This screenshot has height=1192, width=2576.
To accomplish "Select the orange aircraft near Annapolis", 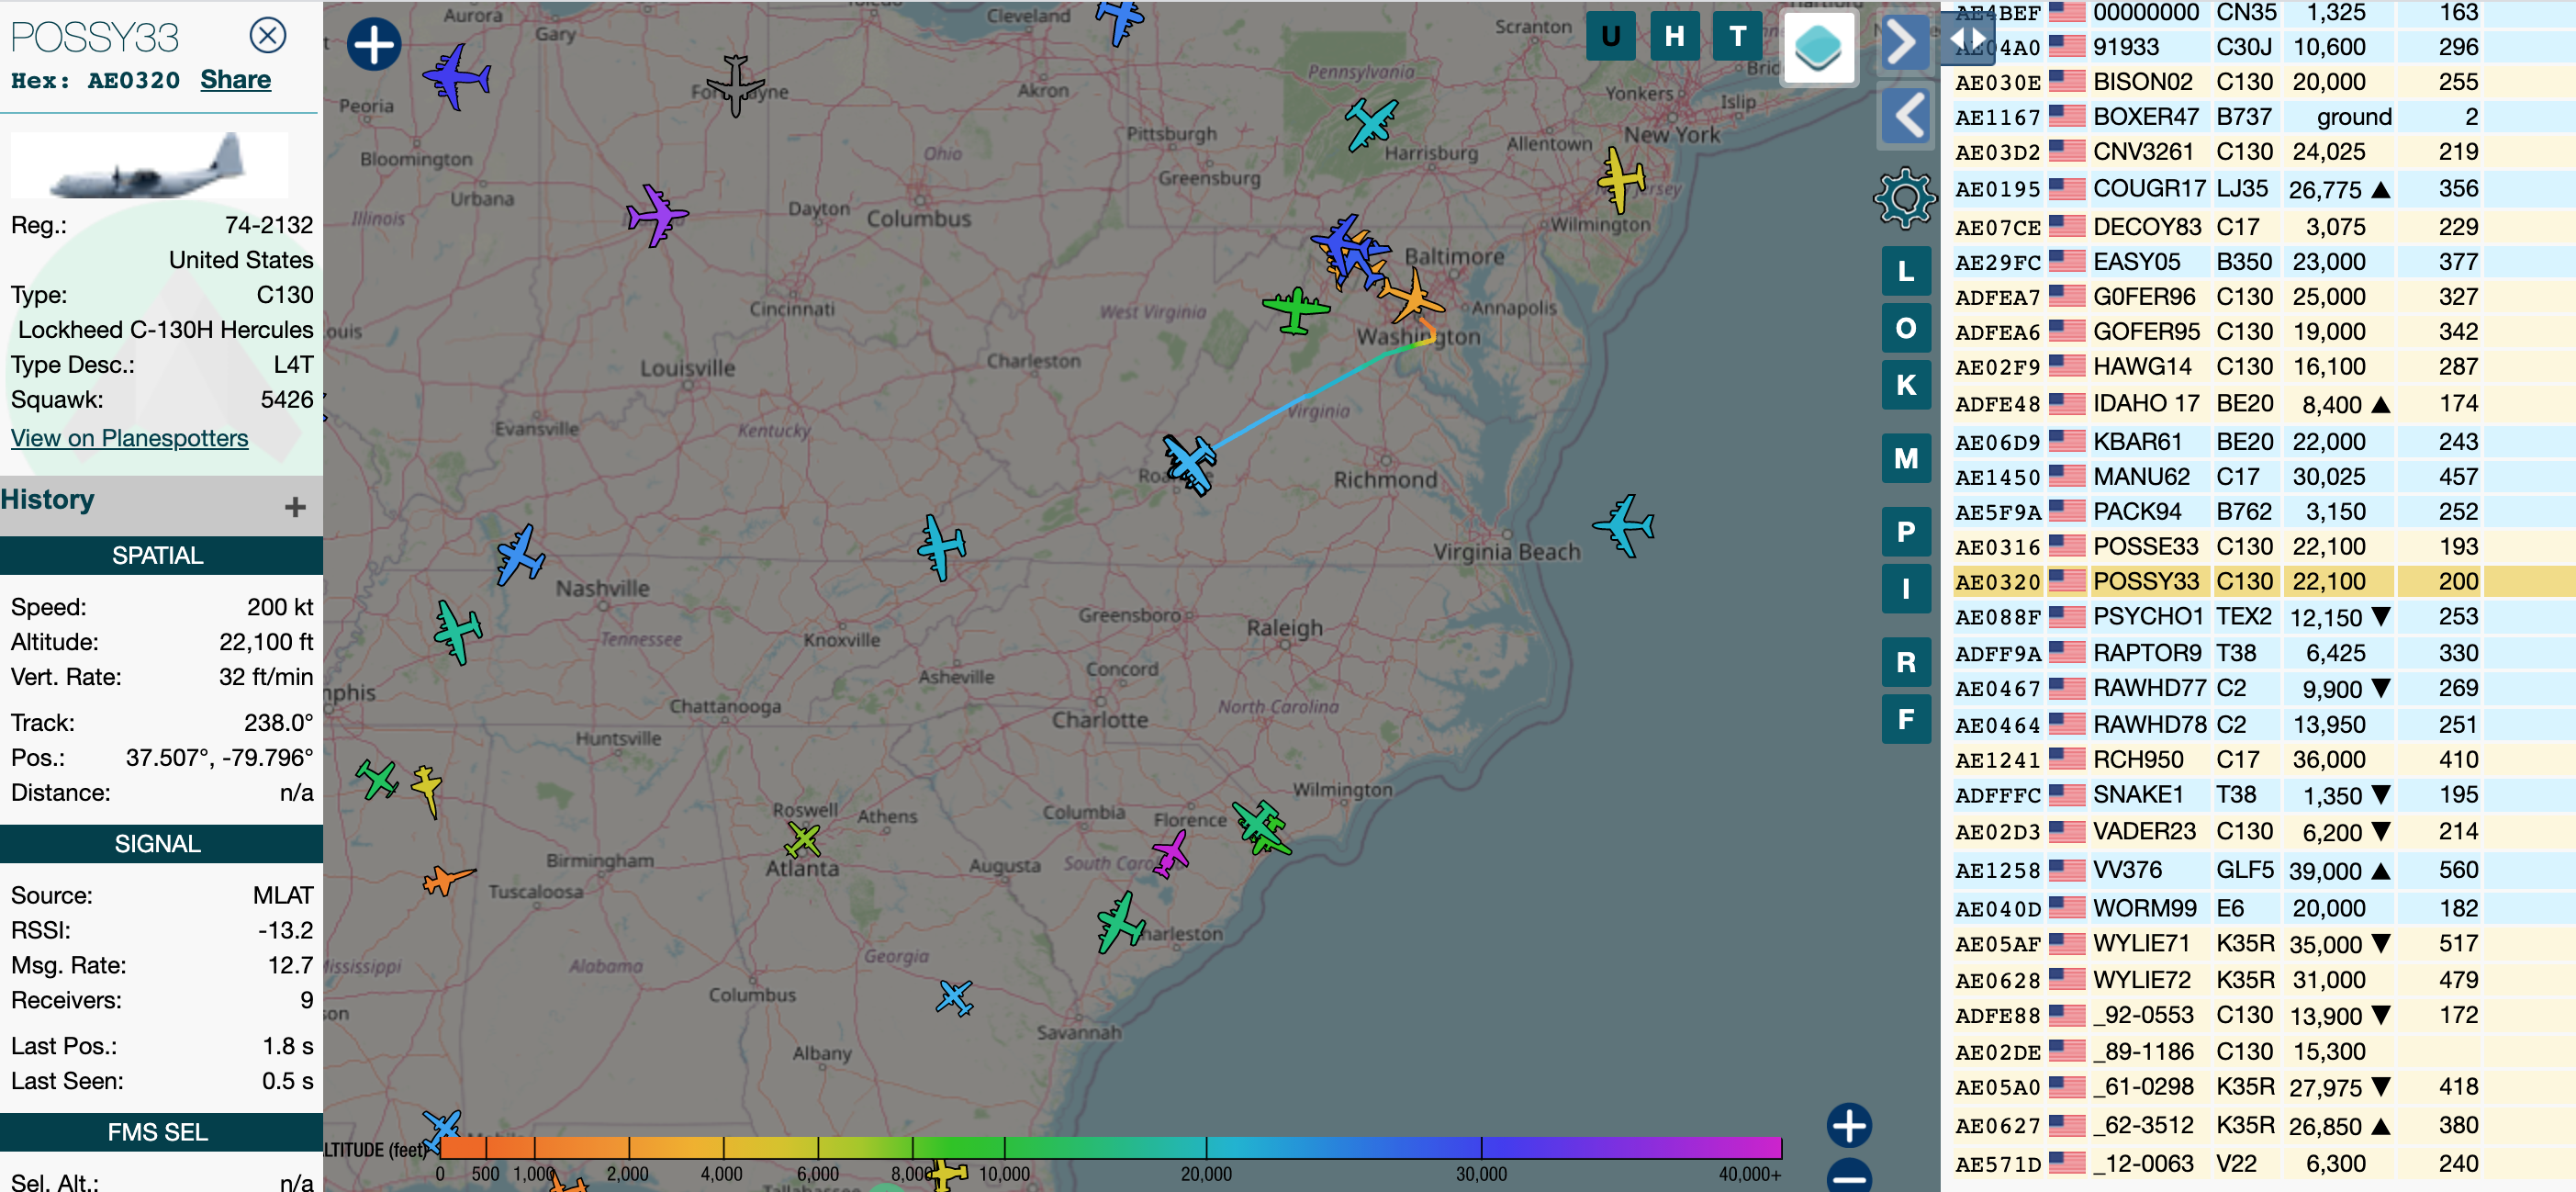I will (x=1411, y=298).
